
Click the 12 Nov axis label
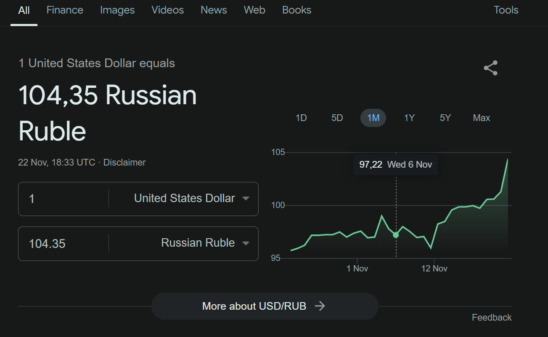click(x=434, y=269)
